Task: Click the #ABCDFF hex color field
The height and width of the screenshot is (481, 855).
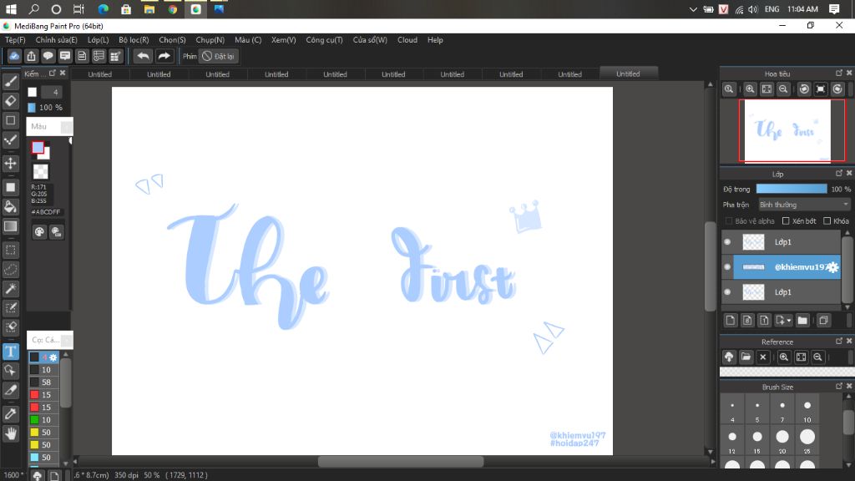Action: (x=46, y=212)
